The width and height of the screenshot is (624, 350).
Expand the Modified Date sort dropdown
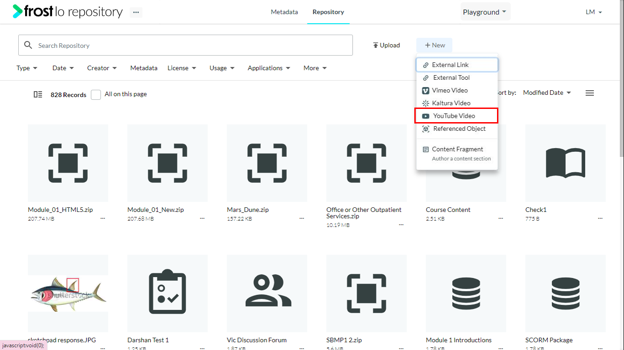click(547, 93)
